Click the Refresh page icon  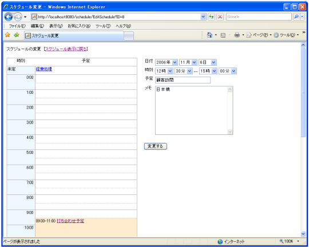pos(211,17)
